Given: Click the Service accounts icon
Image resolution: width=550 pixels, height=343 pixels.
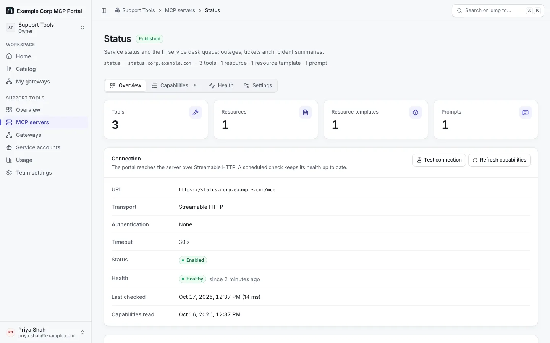Looking at the screenshot, I should (x=9, y=147).
